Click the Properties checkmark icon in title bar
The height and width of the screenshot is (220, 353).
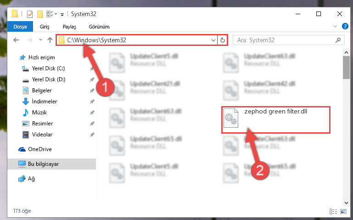pos(29,14)
